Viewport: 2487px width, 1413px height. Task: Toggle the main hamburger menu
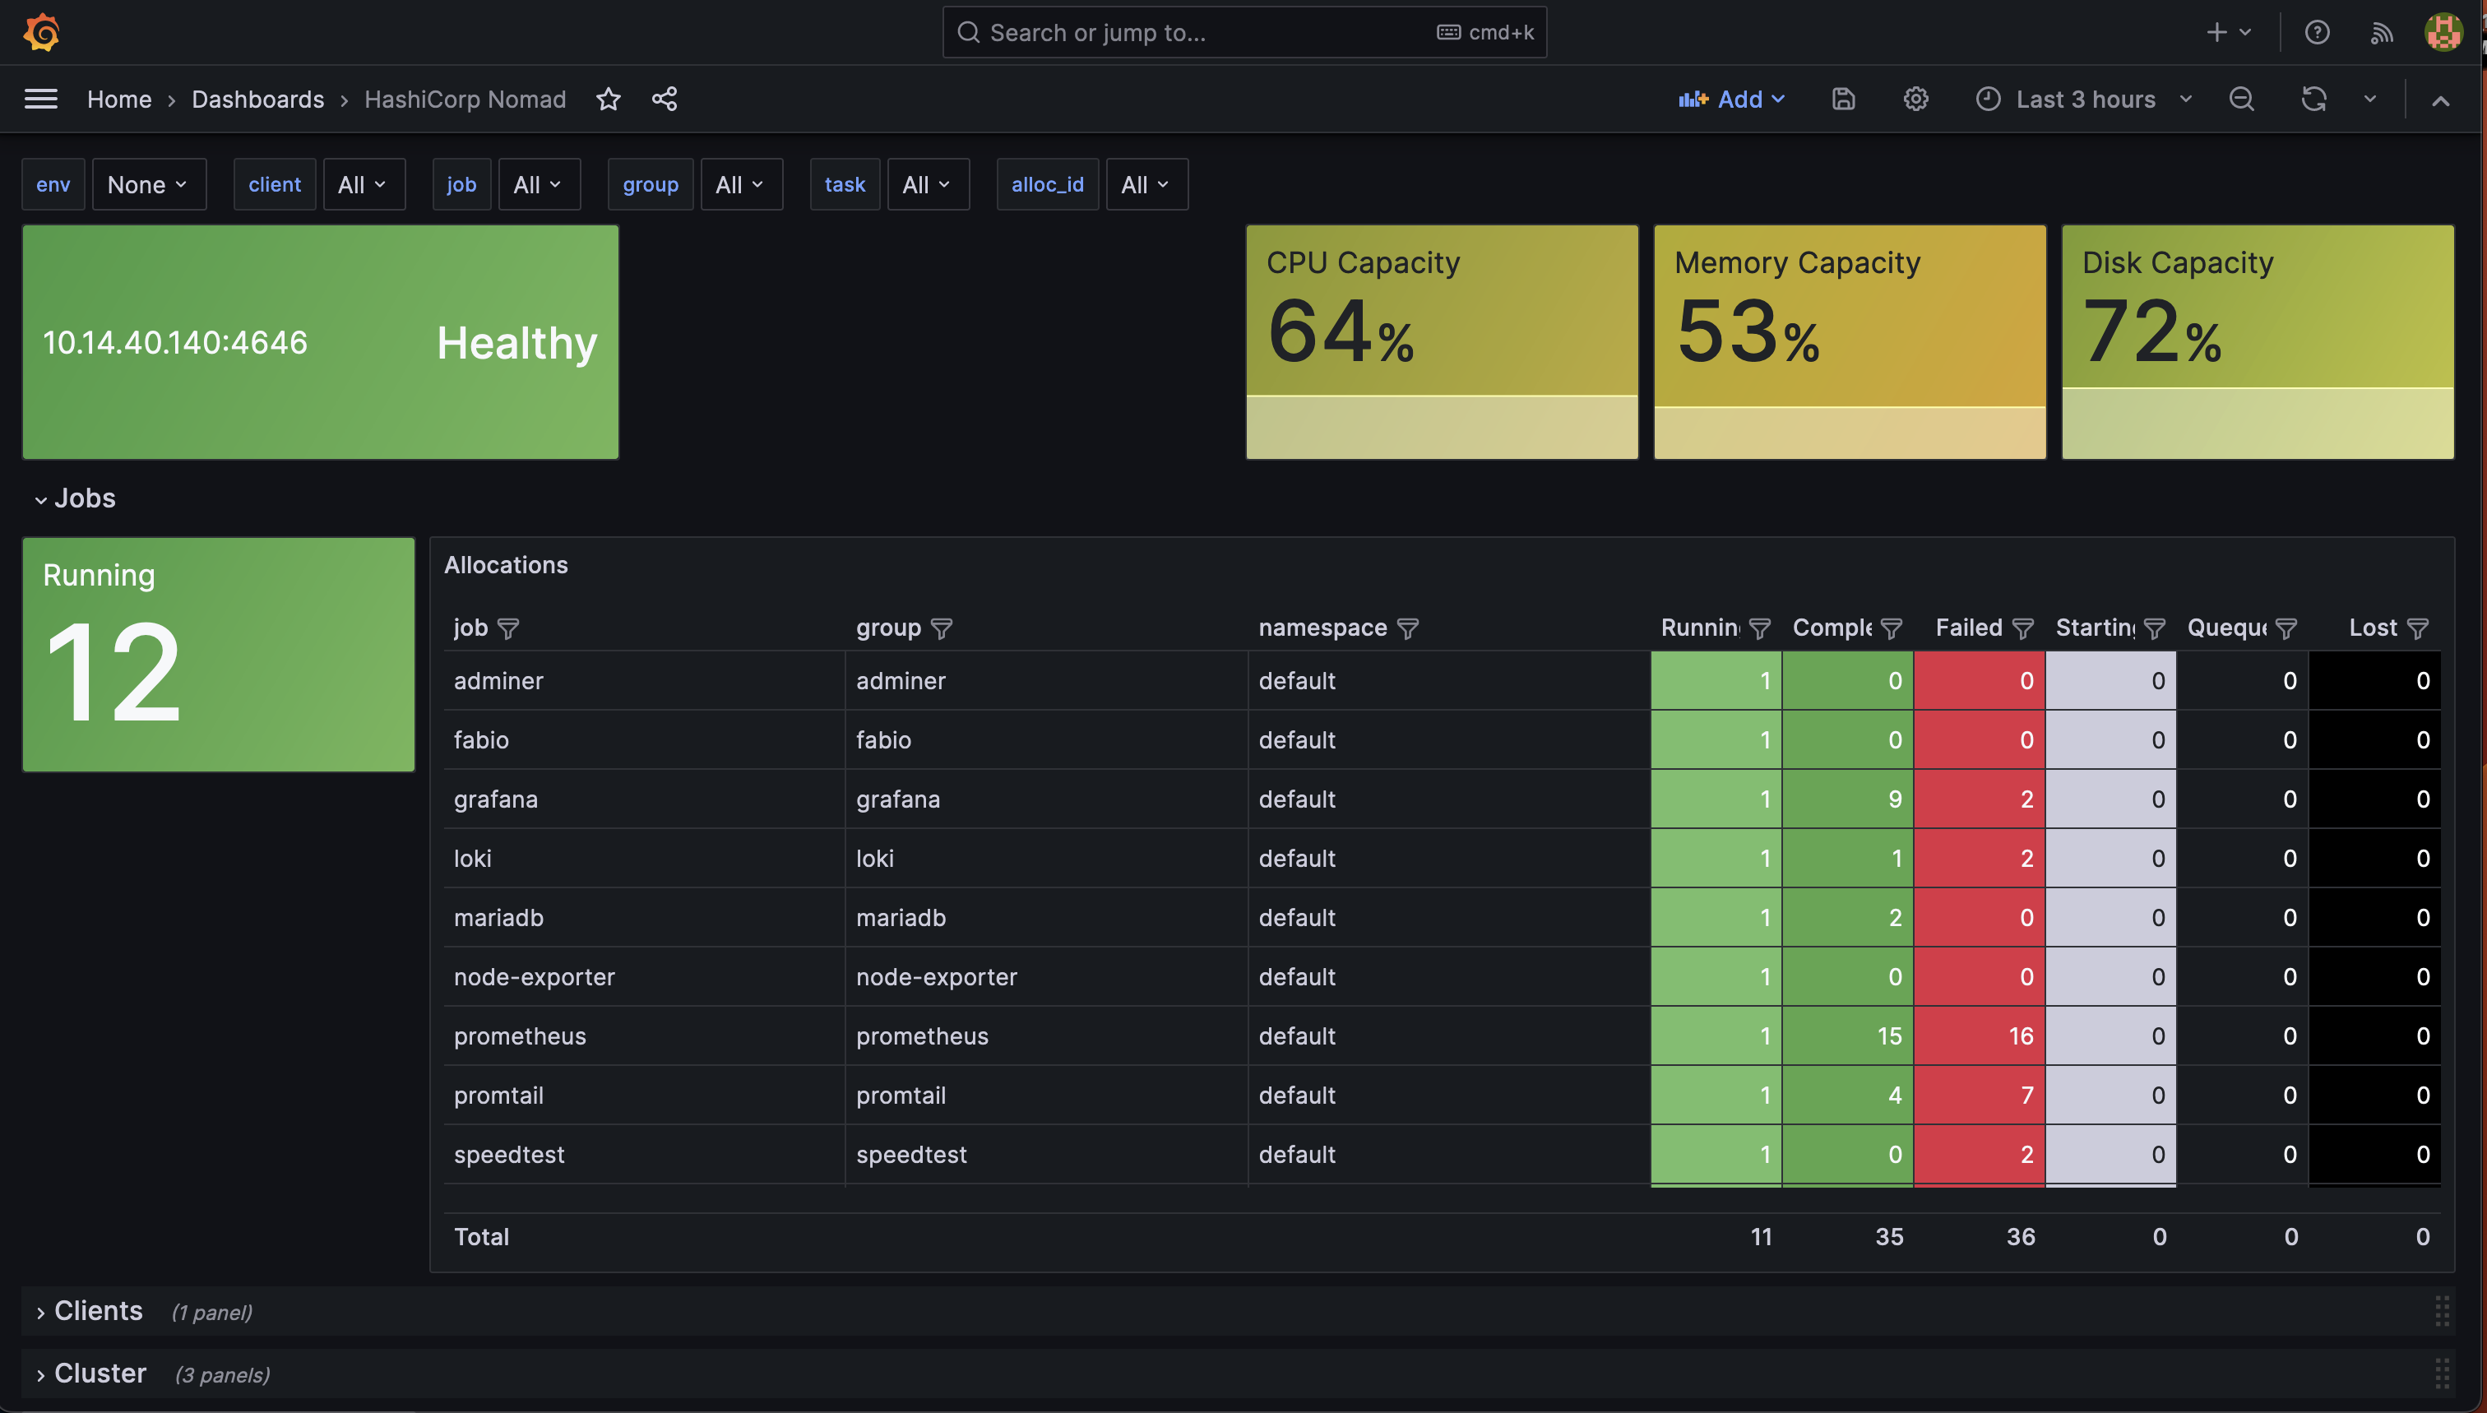(41, 99)
